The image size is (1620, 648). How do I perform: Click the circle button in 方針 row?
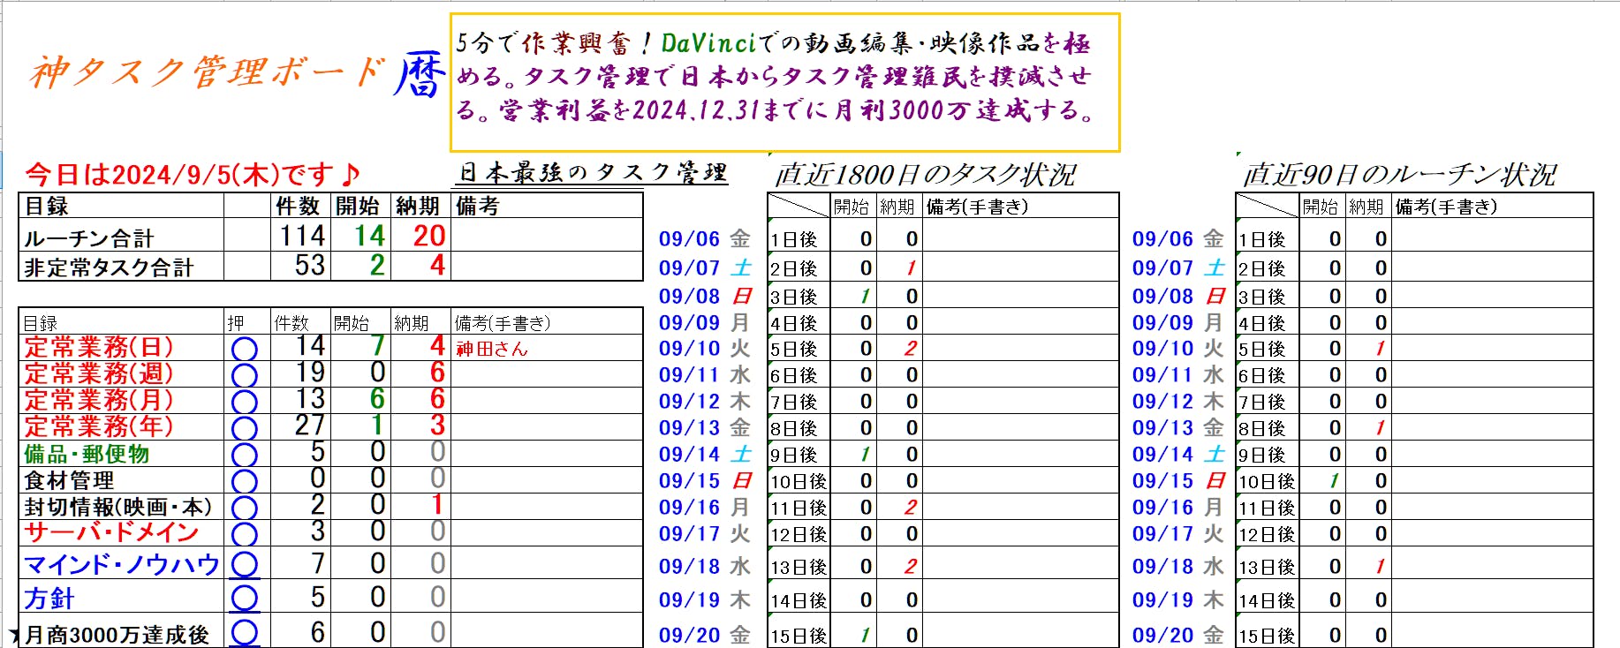tap(245, 598)
